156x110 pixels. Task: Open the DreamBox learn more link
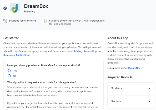pos(134,68)
